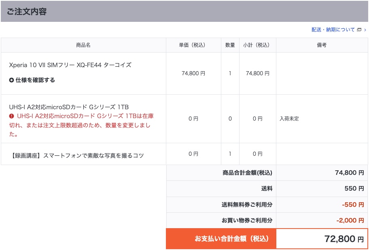The image size is (369, 250).
Task: Click the plus icon beside 仕様を確認する
Action: click(x=12, y=80)
